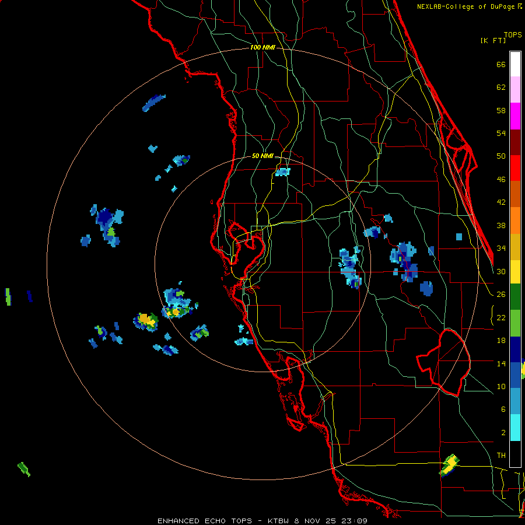The image size is (525, 525).
Task: Click the '34' legend value
Action: coord(501,249)
